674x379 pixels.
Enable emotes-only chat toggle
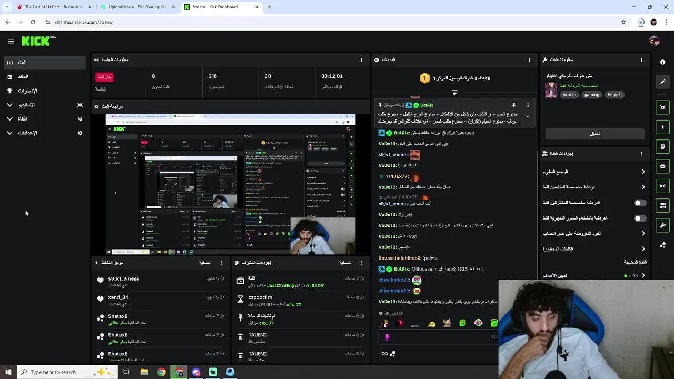640,218
